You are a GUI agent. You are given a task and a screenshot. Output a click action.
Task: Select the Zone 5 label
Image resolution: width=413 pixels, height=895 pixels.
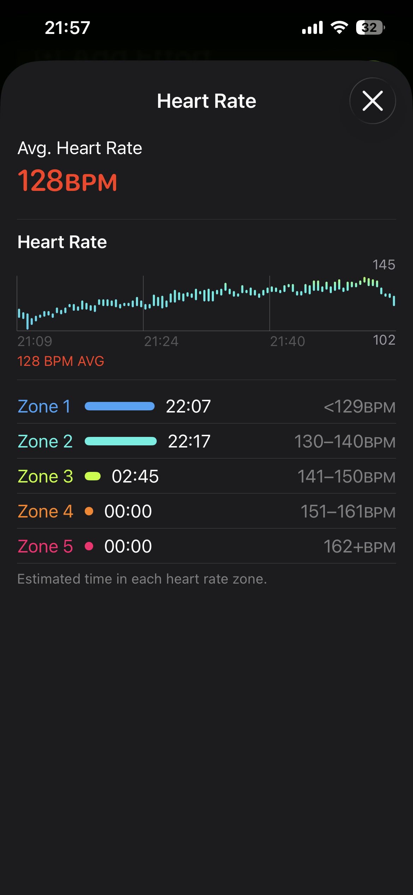pos(45,546)
